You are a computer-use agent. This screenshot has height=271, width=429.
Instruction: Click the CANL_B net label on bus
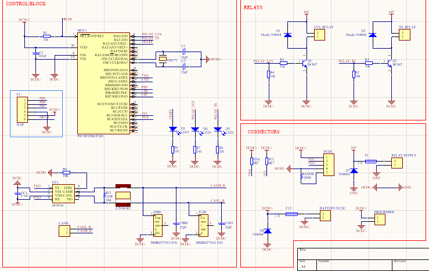[x=218, y=200]
